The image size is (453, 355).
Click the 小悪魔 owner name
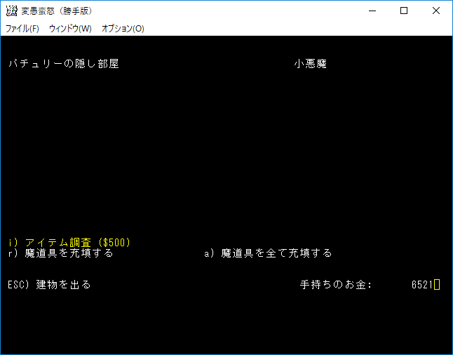tap(311, 64)
